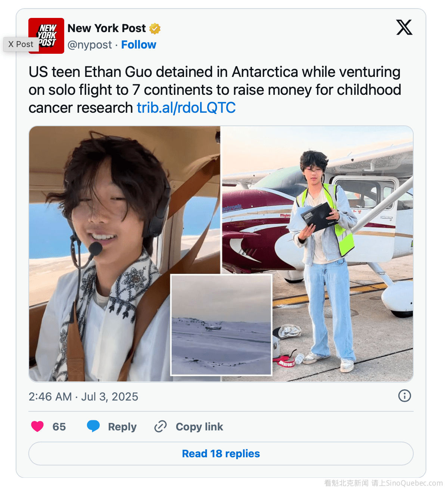Image resolution: width=445 pixels, height=489 pixels.
Task: Open the Twitter info circle icon
Action: (405, 396)
